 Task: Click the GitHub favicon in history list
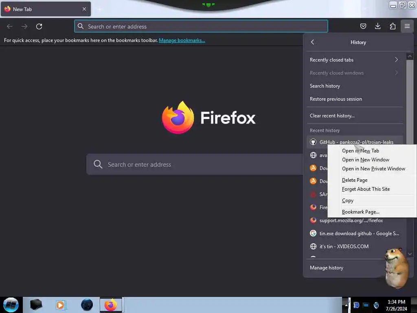[313, 142]
